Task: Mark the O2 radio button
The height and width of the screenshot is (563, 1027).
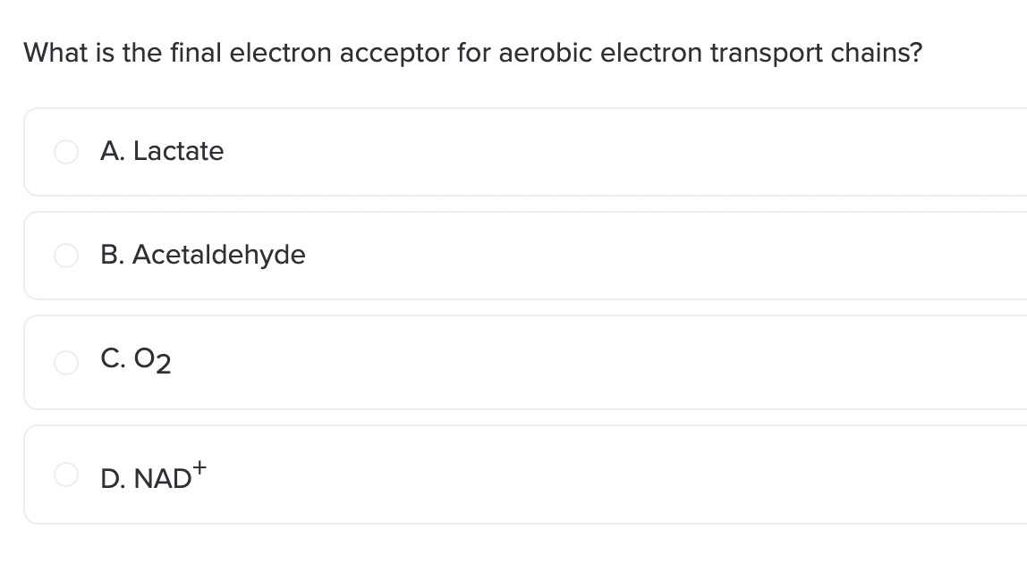Action: click(x=66, y=362)
